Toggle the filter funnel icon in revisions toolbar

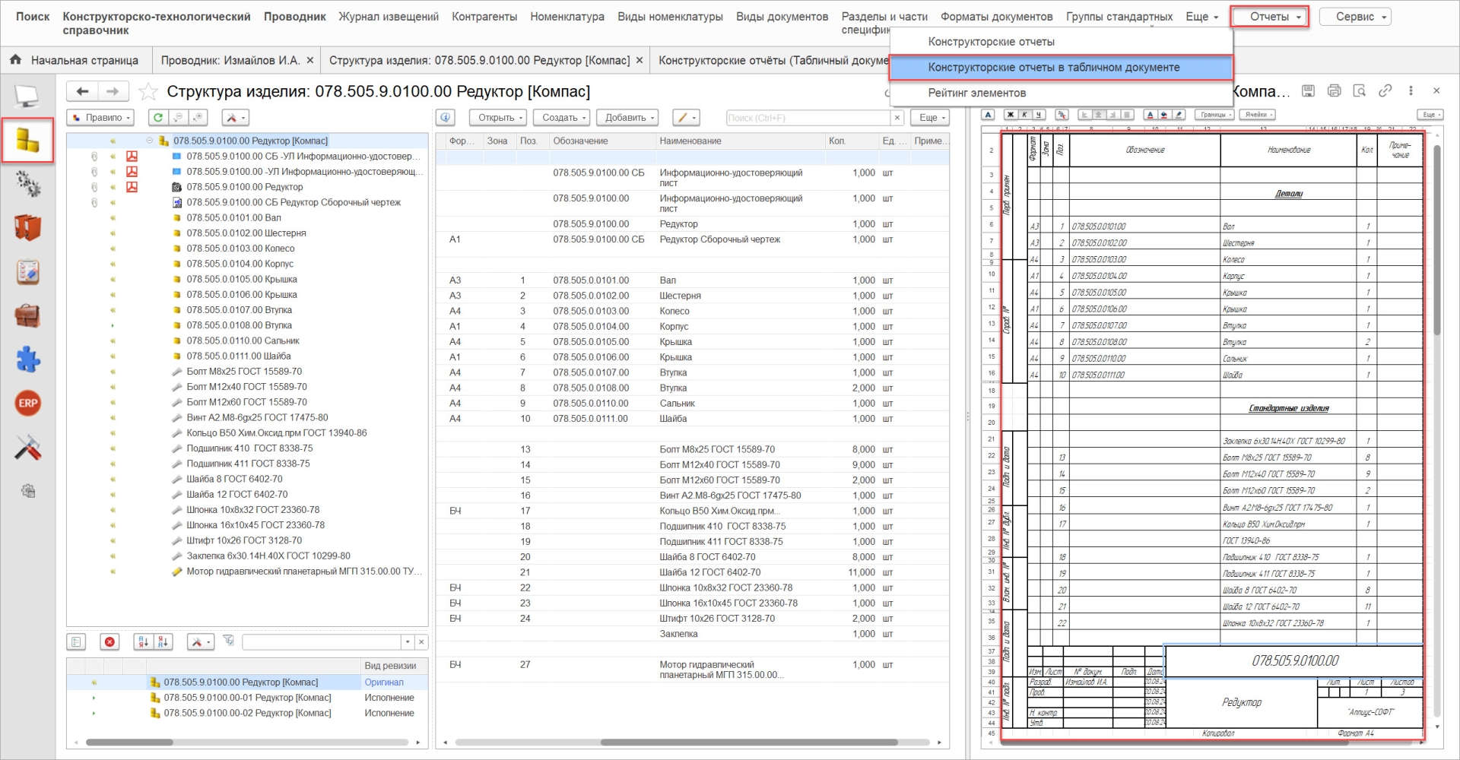coord(228,641)
